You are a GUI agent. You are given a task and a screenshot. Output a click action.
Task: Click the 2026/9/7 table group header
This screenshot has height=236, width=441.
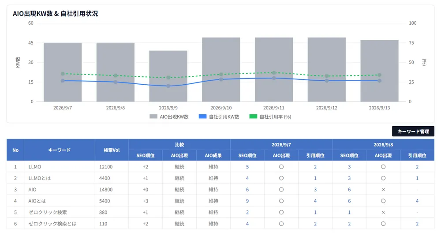pyautogui.click(x=281, y=145)
